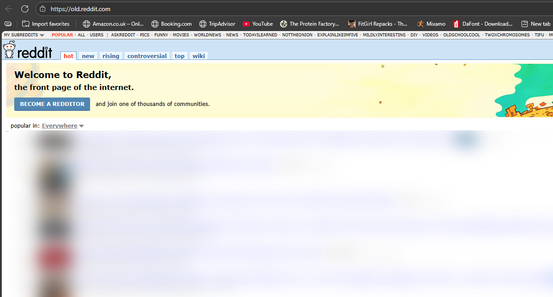Open the TIFU subreddit link
This screenshot has height=297, width=553.
click(539, 35)
